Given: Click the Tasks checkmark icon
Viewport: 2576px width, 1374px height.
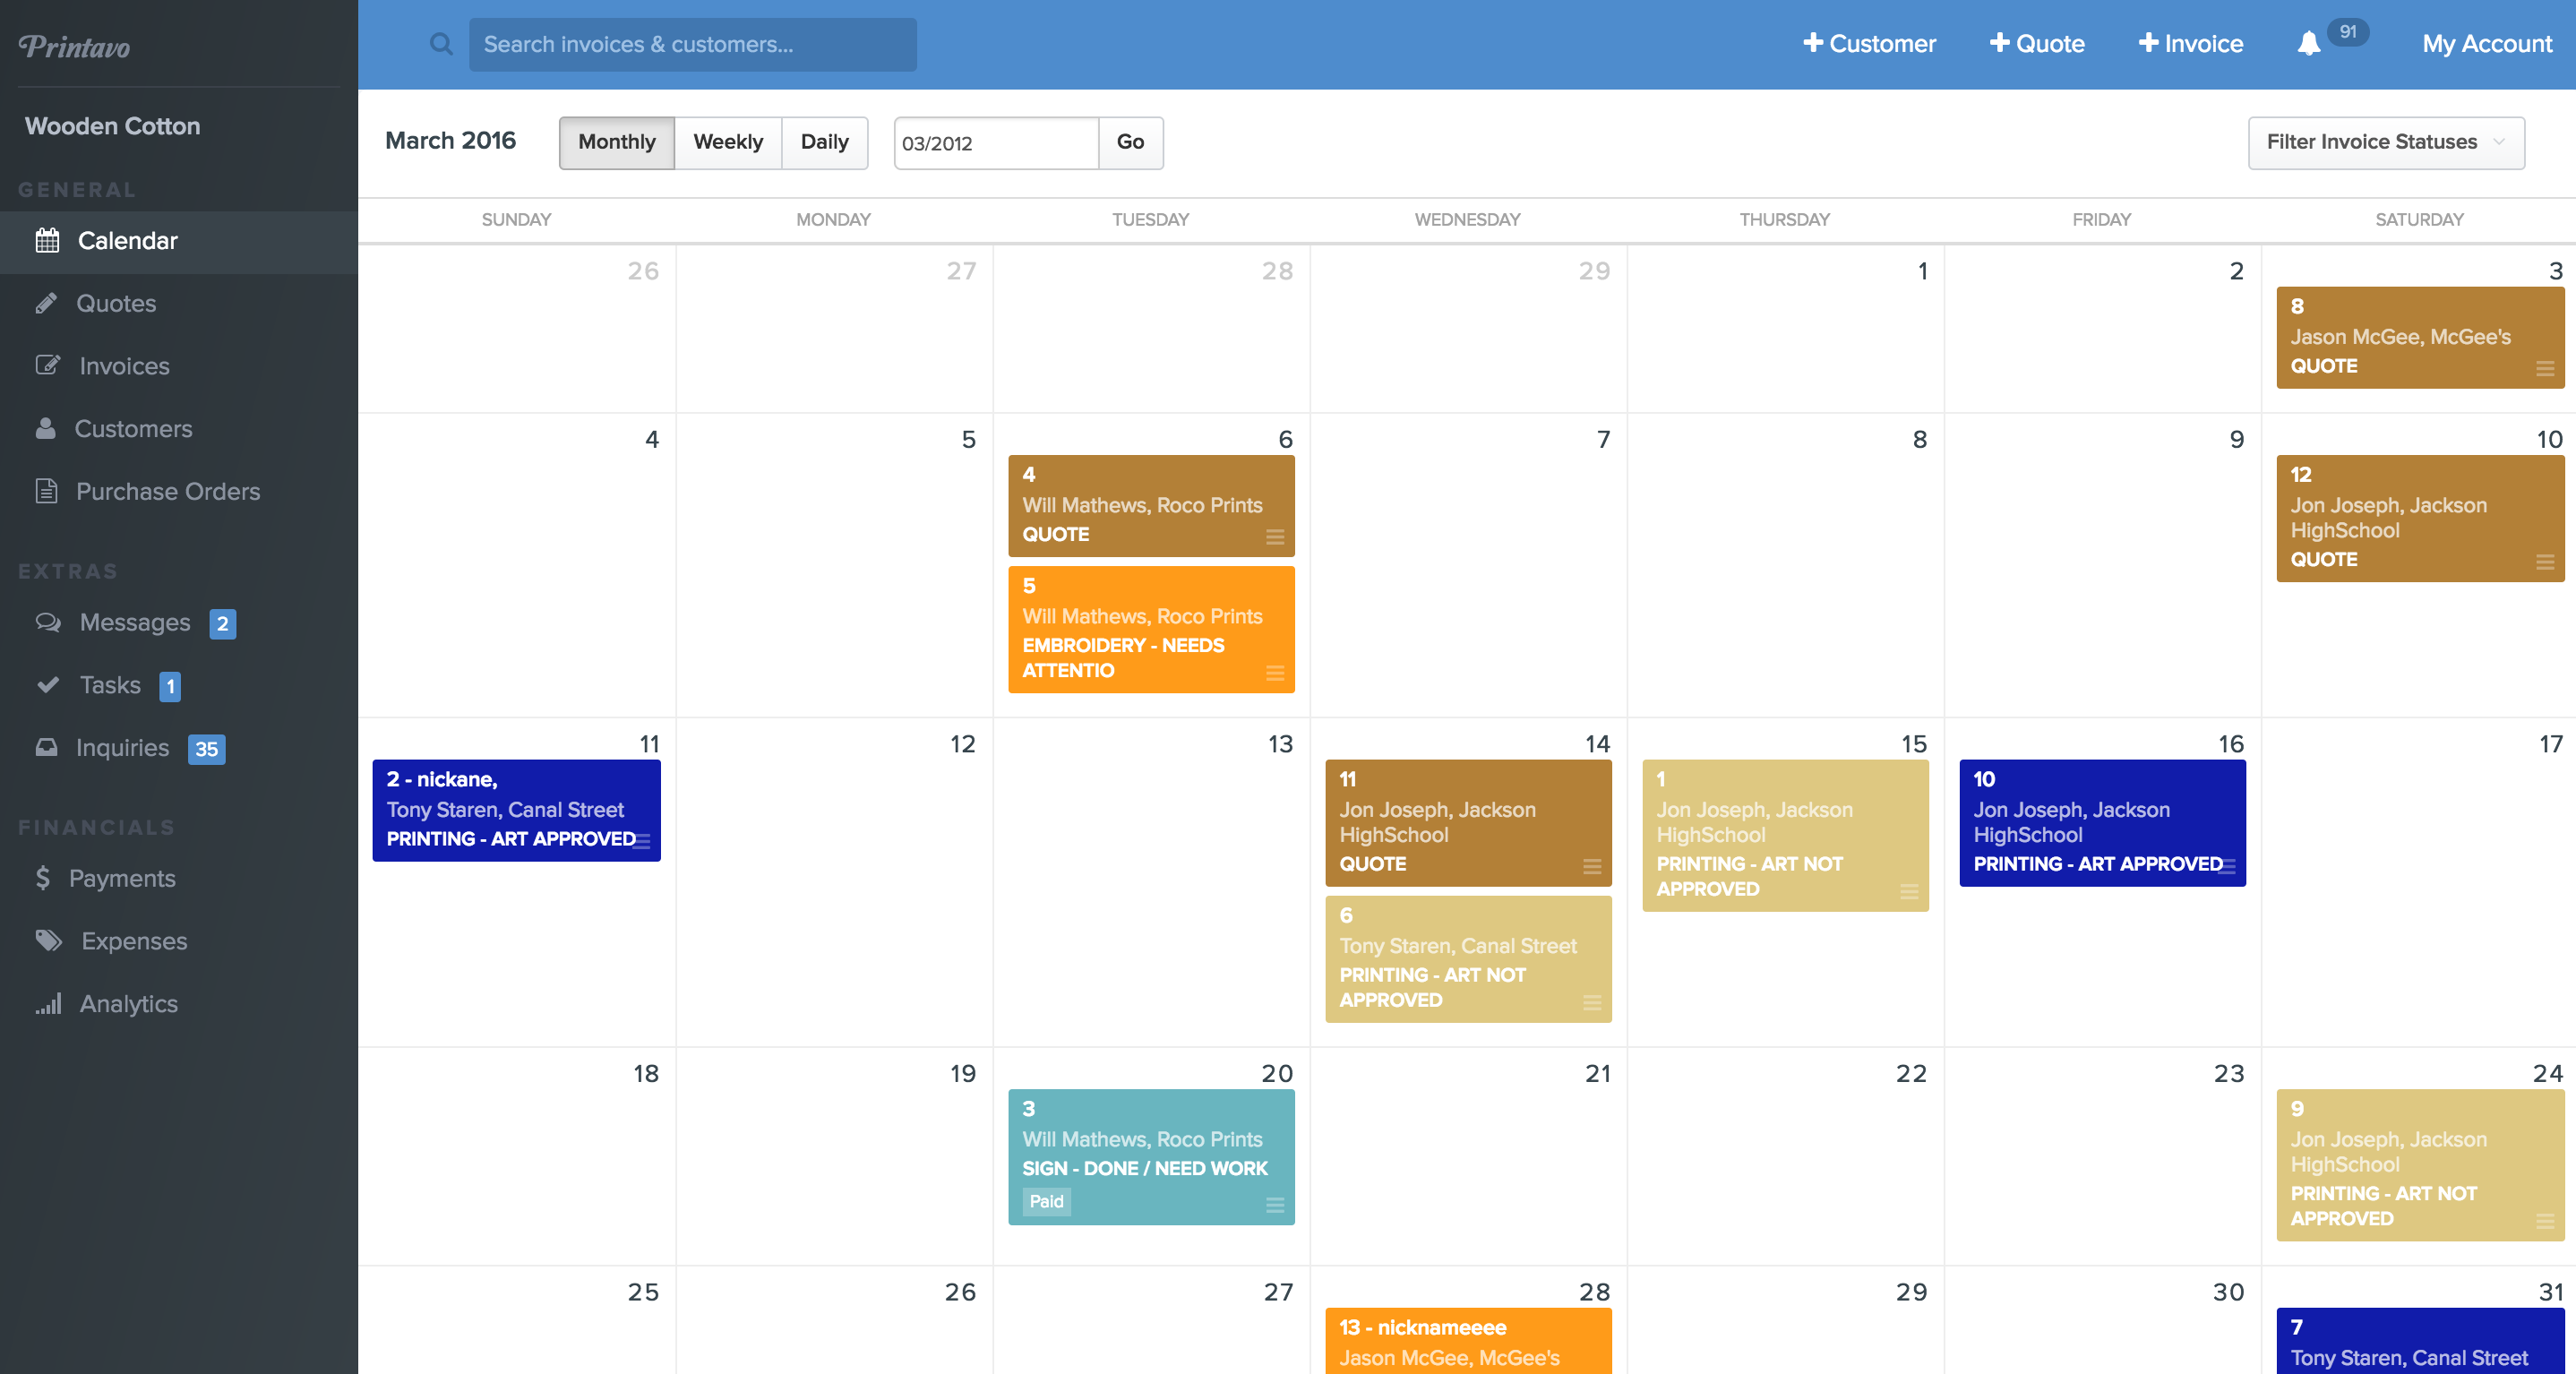Looking at the screenshot, I should click(47, 685).
